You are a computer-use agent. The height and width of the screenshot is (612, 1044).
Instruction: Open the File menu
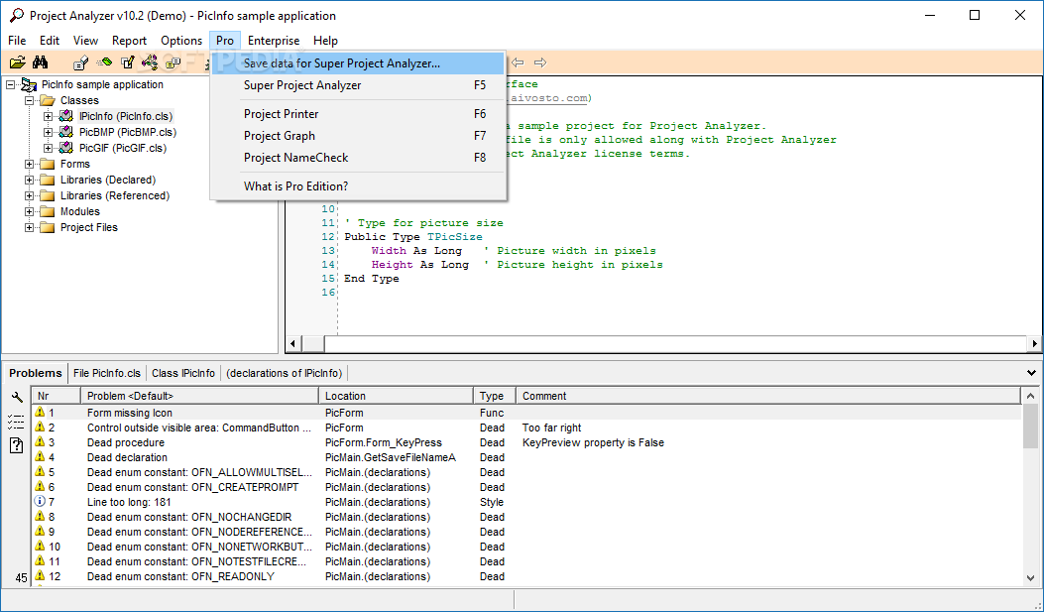click(17, 41)
